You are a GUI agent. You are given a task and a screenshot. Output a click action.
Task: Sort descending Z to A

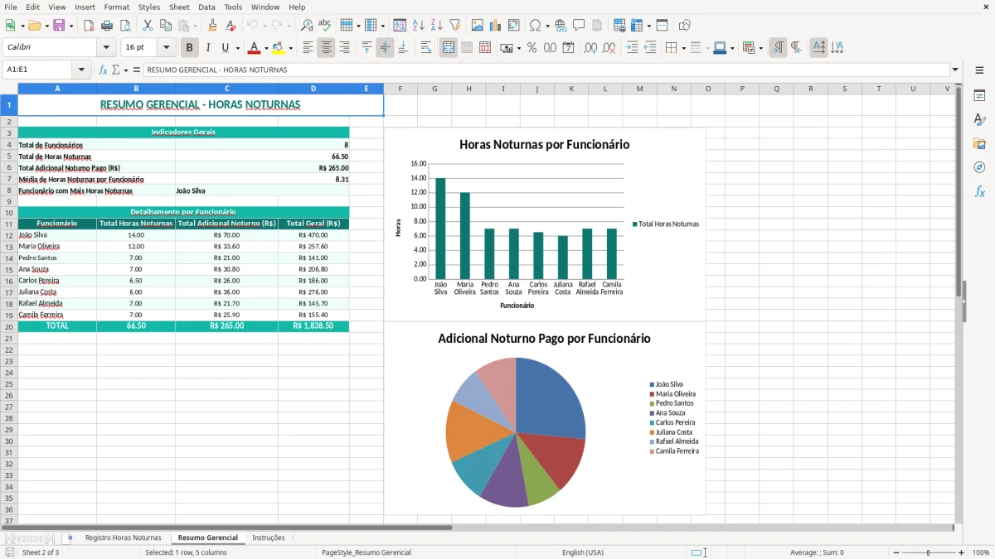coord(437,26)
